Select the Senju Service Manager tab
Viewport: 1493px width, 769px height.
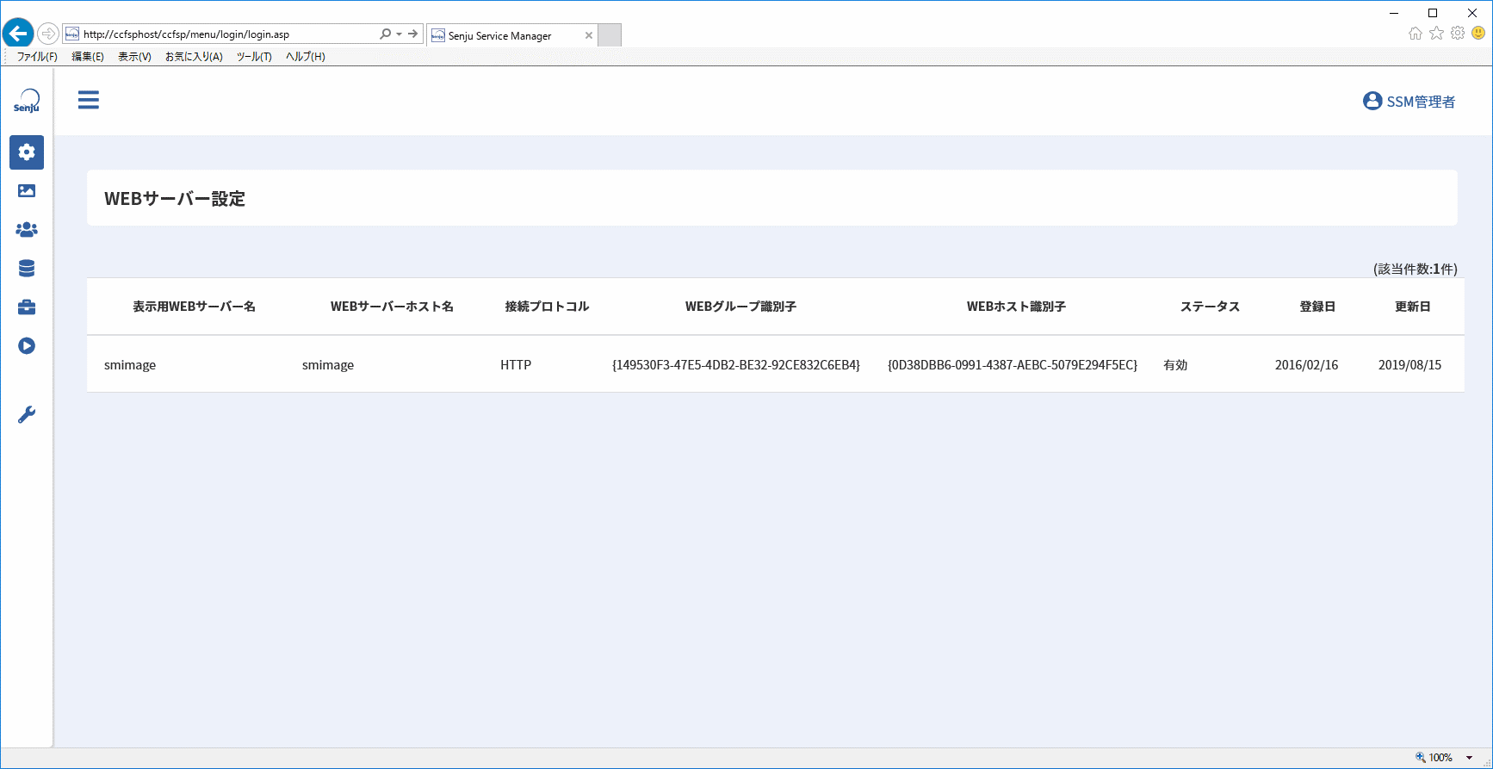pos(511,35)
